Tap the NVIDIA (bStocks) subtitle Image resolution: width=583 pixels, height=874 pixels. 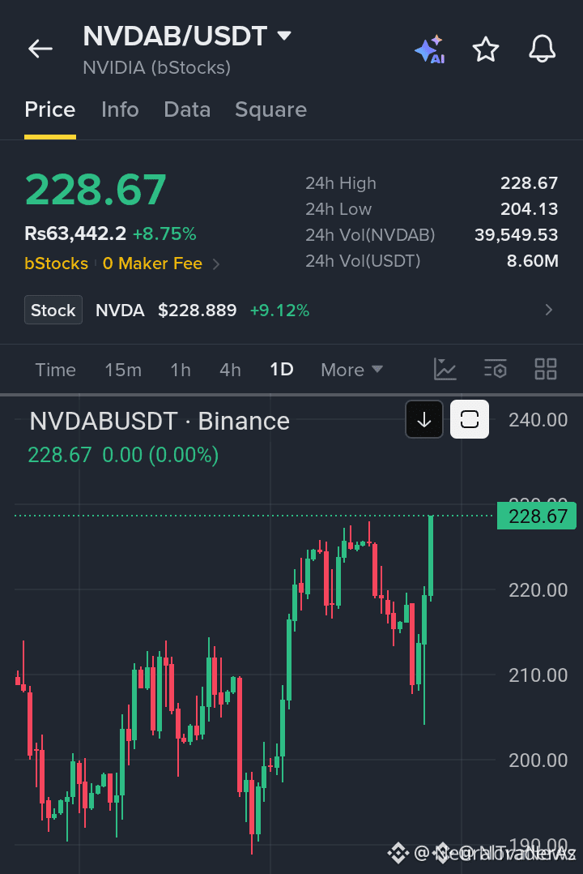tap(156, 68)
